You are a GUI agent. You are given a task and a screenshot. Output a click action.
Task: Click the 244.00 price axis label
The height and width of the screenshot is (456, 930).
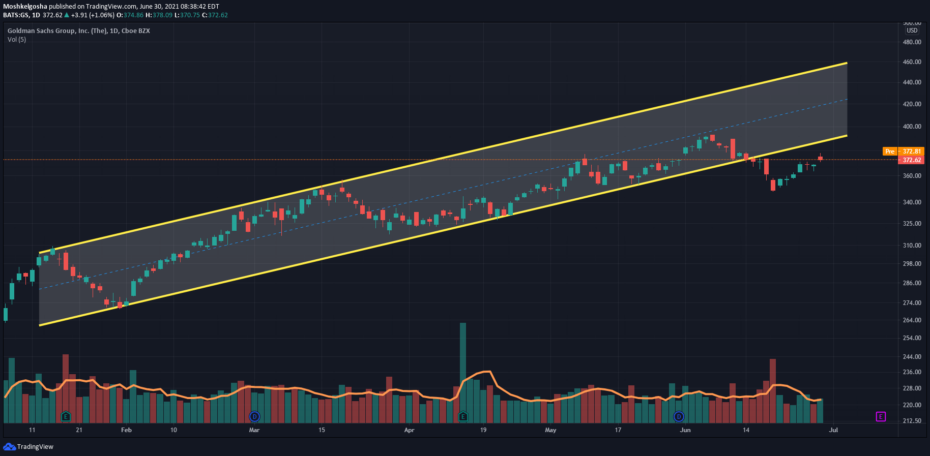(x=912, y=357)
